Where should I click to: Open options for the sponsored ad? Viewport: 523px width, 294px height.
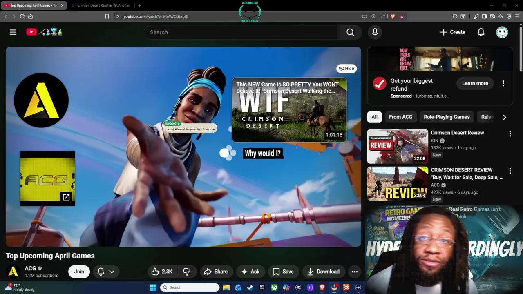(503, 83)
